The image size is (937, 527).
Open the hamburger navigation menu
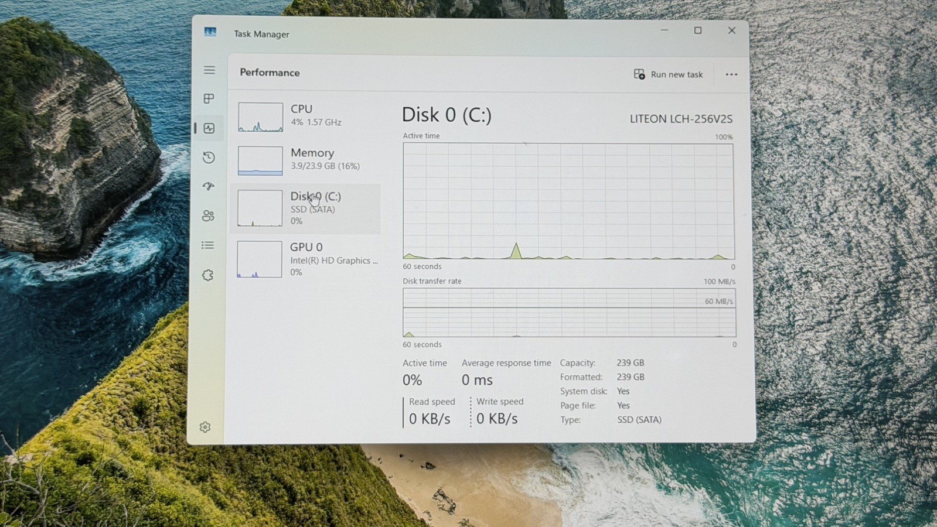tap(209, 70)
